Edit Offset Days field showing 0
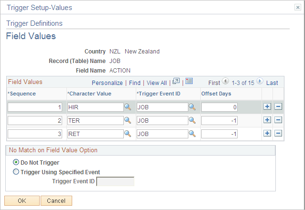Viewport: 305px width, 210px height. 219,107
